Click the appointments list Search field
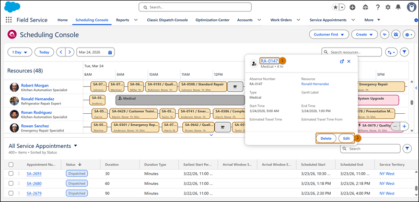419x202 pixels. (x=370, y=149)
